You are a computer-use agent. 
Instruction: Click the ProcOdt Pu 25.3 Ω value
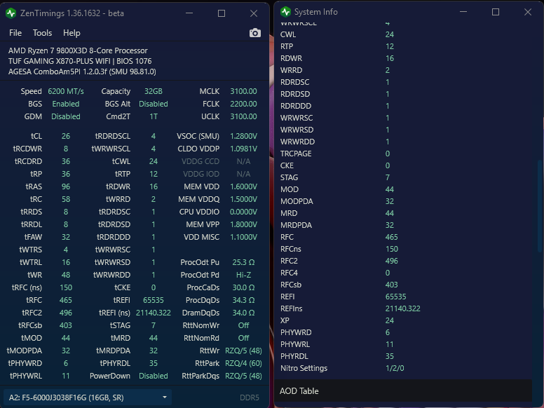[243, 262]
